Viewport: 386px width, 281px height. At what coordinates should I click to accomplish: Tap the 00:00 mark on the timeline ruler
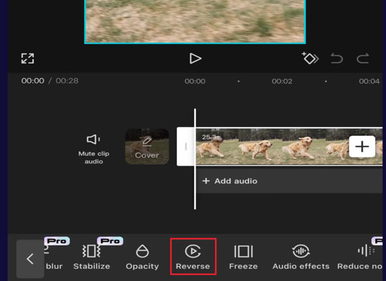(x=195, y=81)
